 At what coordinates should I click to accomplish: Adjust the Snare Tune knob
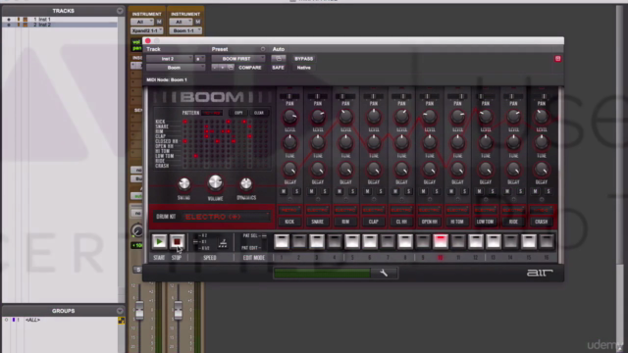tap(318, 143)
